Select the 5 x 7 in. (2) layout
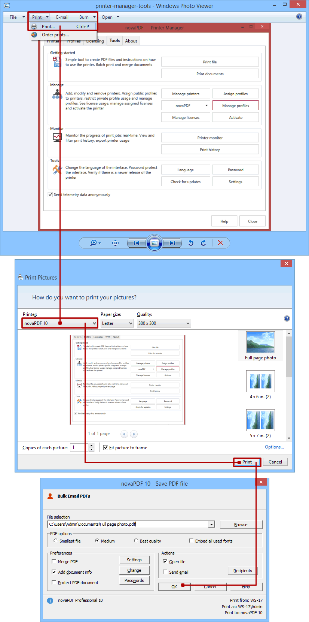 pyautogui.click(x=260, y=423)
